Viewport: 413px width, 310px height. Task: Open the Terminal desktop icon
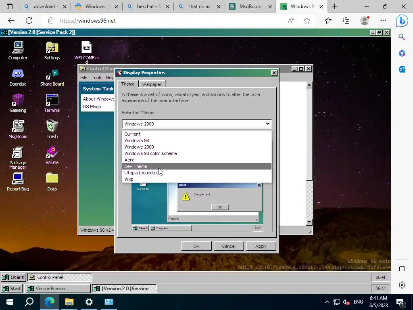point(52,103)
